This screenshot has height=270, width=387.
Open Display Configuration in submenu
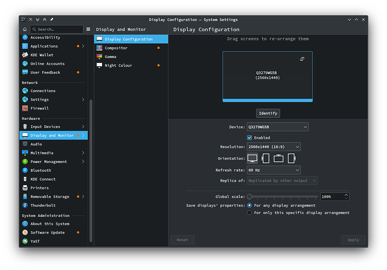(x=131, y=39)
